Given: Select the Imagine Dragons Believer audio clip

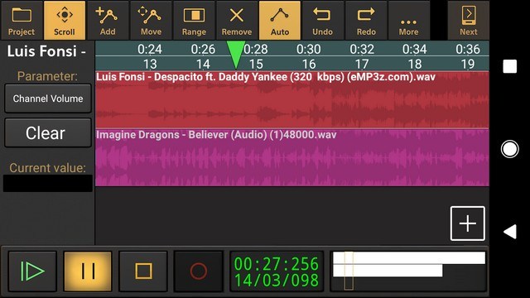Looking at the screenshot, I should (292, 157).
